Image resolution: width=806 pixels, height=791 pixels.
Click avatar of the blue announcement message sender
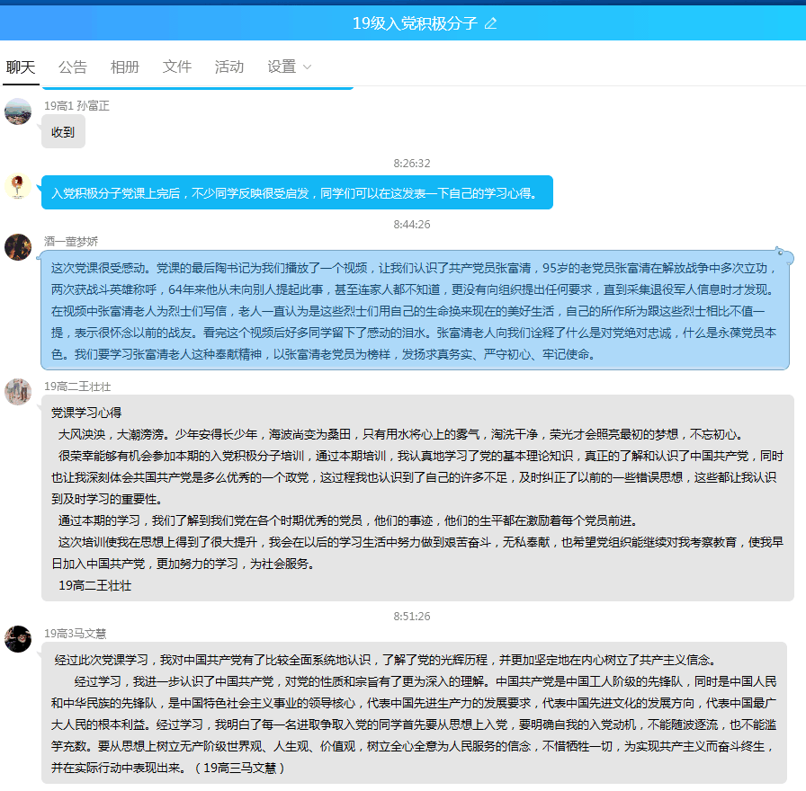click(18, 186)
